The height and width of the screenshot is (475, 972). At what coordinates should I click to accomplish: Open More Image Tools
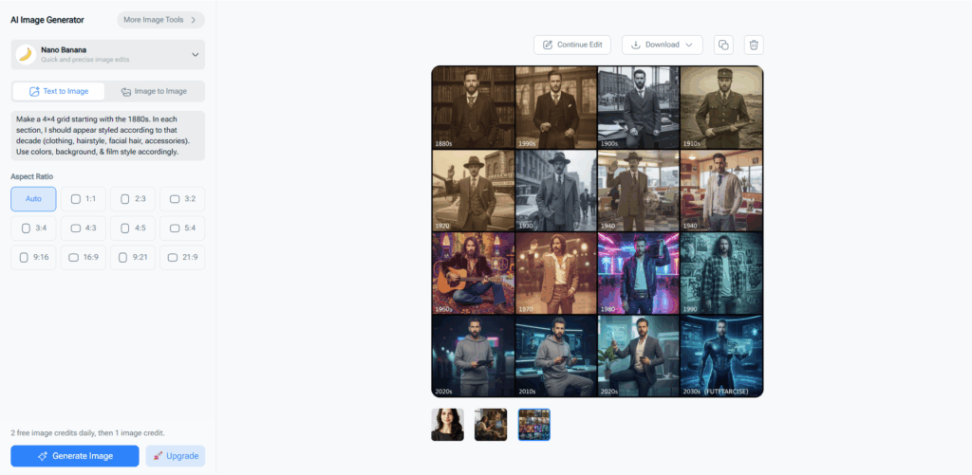[160, 20]
